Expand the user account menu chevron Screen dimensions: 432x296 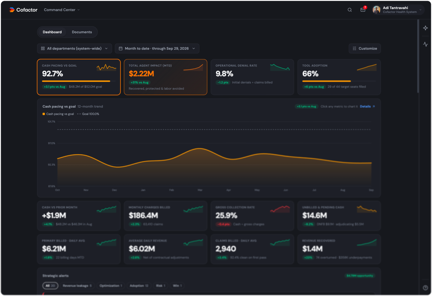click(420, 10)
